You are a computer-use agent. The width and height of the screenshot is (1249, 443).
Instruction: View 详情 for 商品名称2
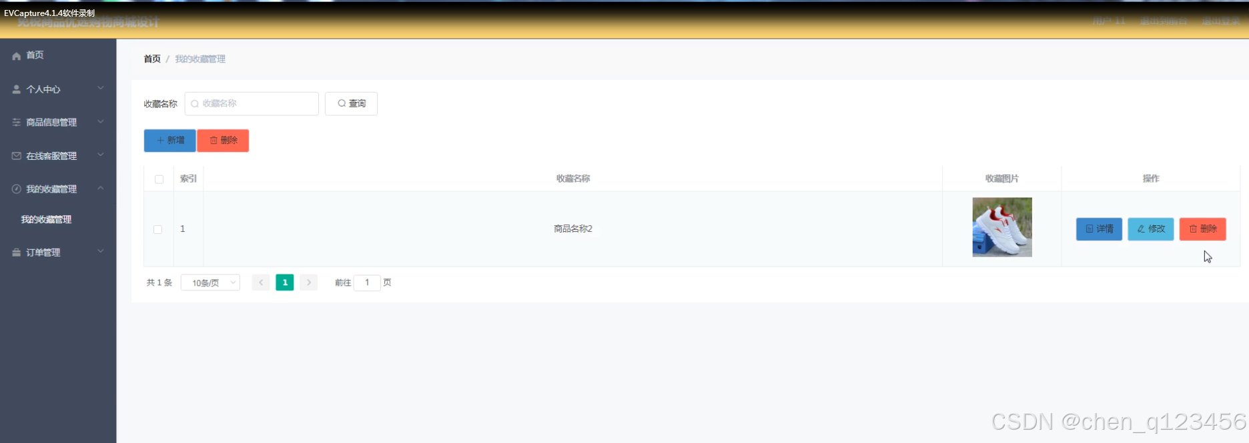coord(1099,229)
